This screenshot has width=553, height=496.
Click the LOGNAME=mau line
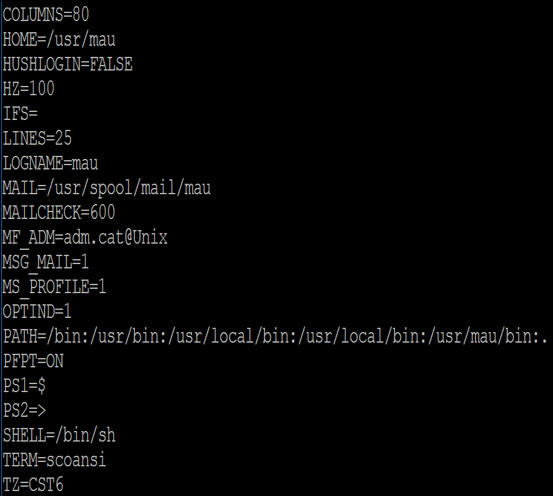click(x=50, y=163)
